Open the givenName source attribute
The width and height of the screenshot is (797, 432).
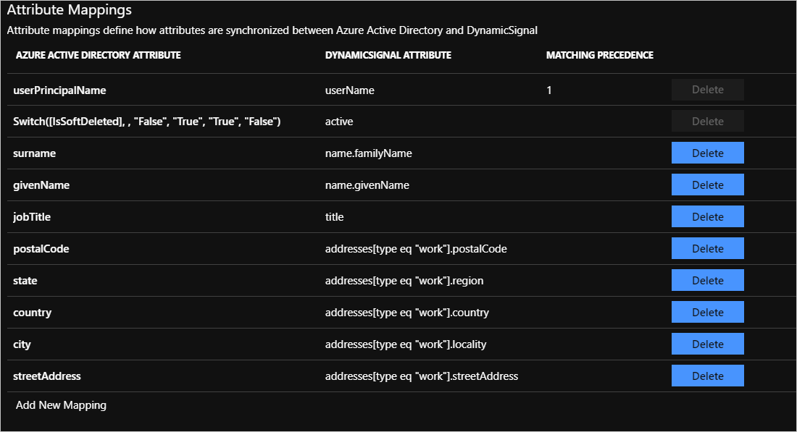(41, 185)
